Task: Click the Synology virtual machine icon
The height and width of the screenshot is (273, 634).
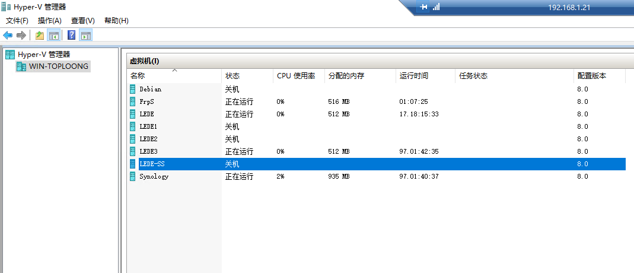Action: (x=133, y=177)
